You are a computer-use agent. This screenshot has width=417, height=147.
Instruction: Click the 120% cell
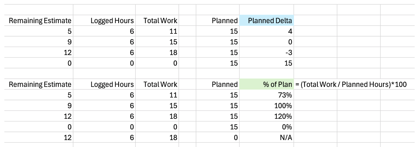click(266, 116)
